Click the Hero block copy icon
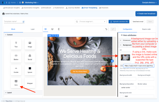Screen dimensions: 159x102 pyautogui.click(x=55, y=35)
